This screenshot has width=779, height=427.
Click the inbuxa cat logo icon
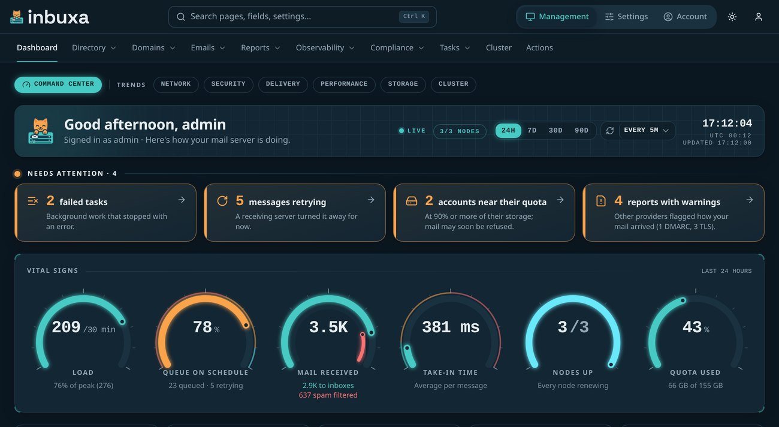pyautogui.click(x=17, y=17)
